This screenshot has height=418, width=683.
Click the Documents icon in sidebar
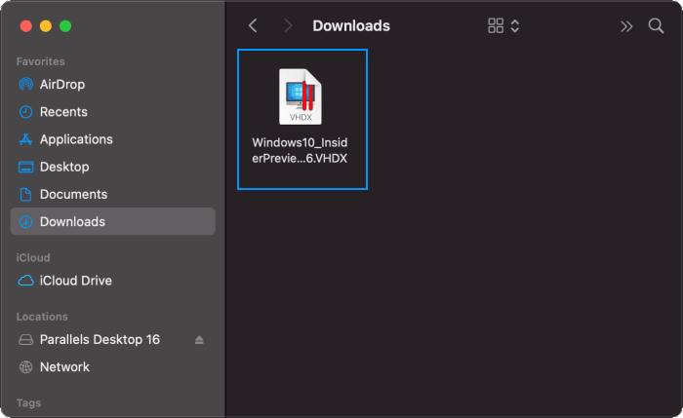pos(26,194)
